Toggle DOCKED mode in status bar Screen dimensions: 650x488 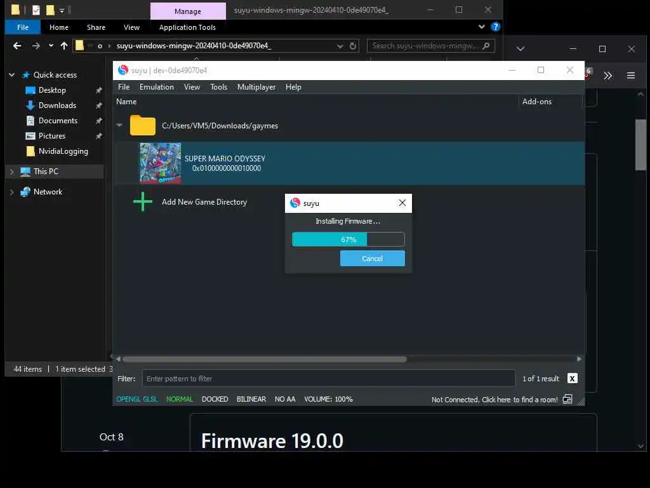click(215, 399)
